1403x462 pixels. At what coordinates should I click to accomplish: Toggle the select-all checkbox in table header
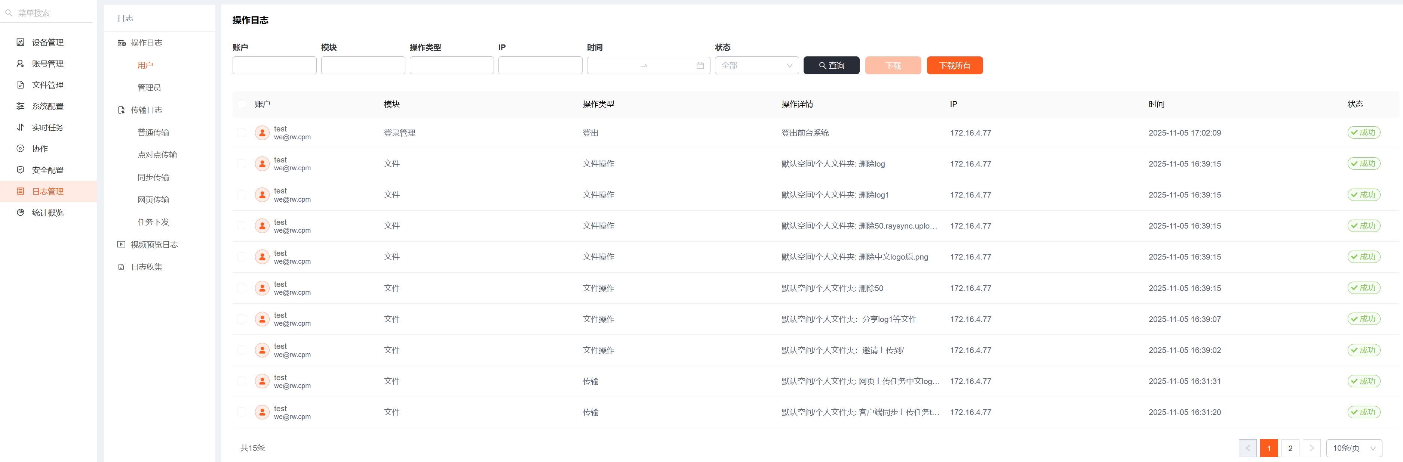pyautogui.click(x=241, y=104)
